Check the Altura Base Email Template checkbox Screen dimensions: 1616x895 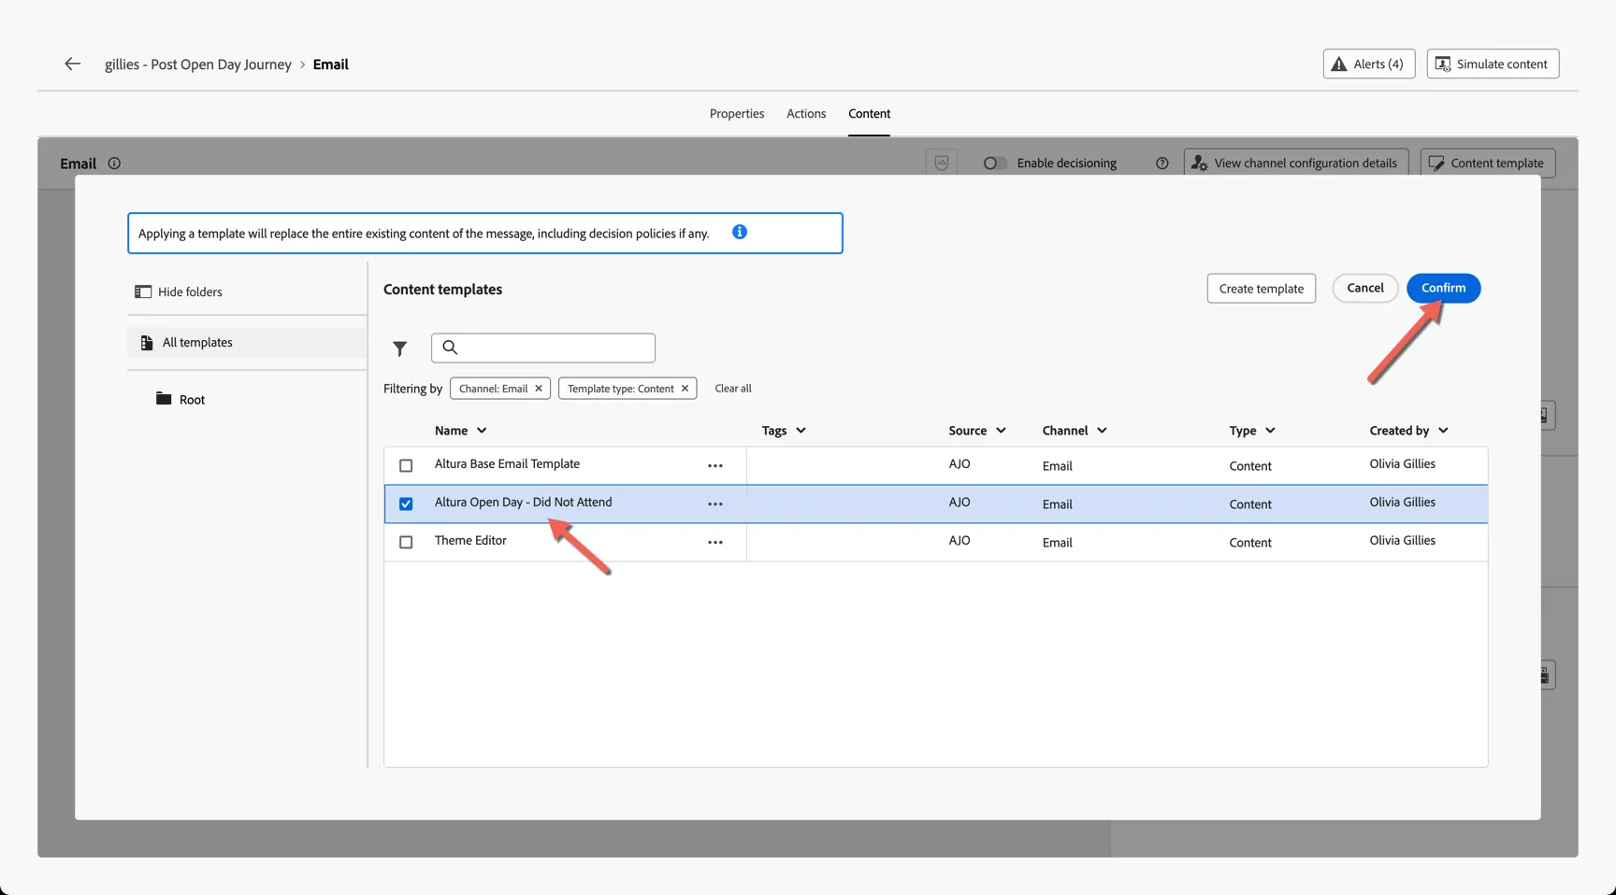point(406,465)
